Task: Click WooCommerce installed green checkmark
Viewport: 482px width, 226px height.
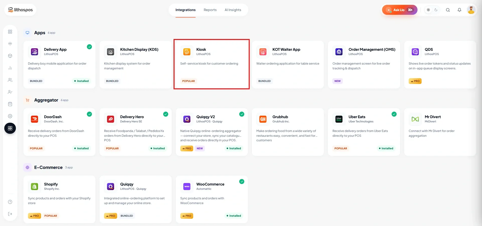Action: [x=242, y=182]
